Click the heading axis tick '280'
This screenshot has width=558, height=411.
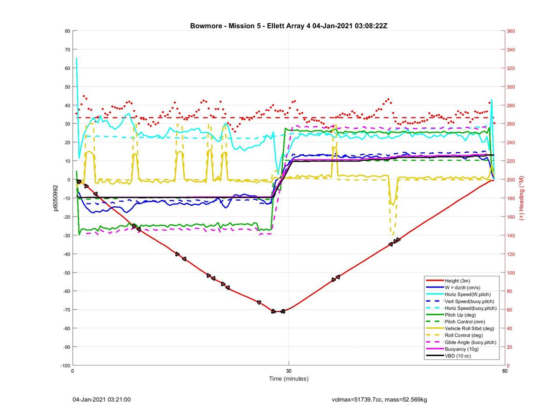[511, 105]
